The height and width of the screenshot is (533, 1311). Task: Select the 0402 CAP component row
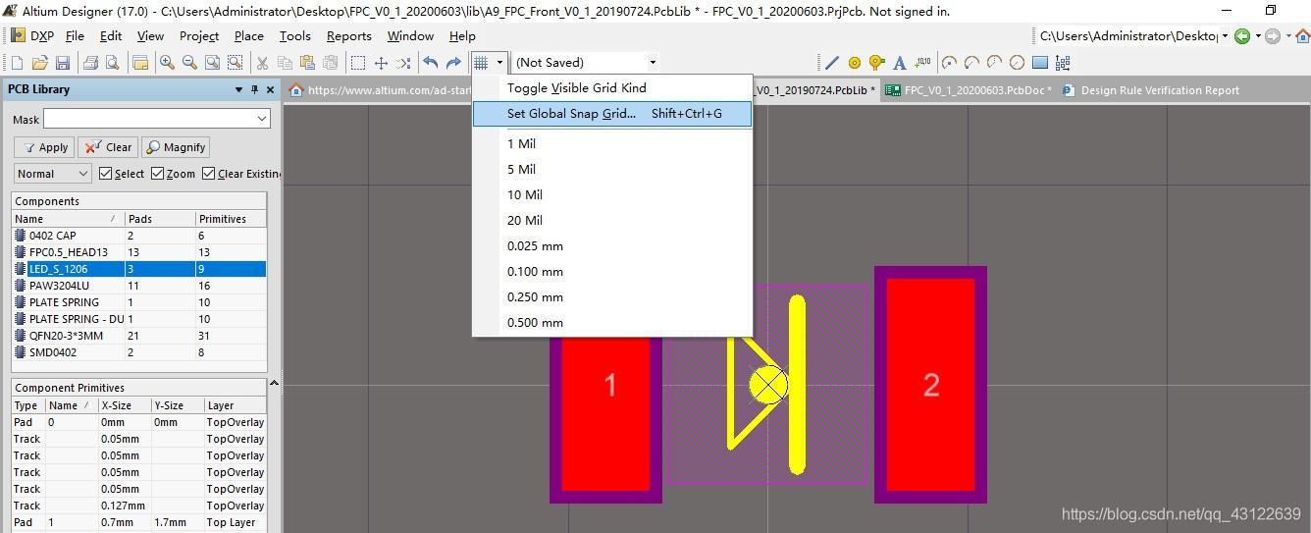(x=138, y=236)
